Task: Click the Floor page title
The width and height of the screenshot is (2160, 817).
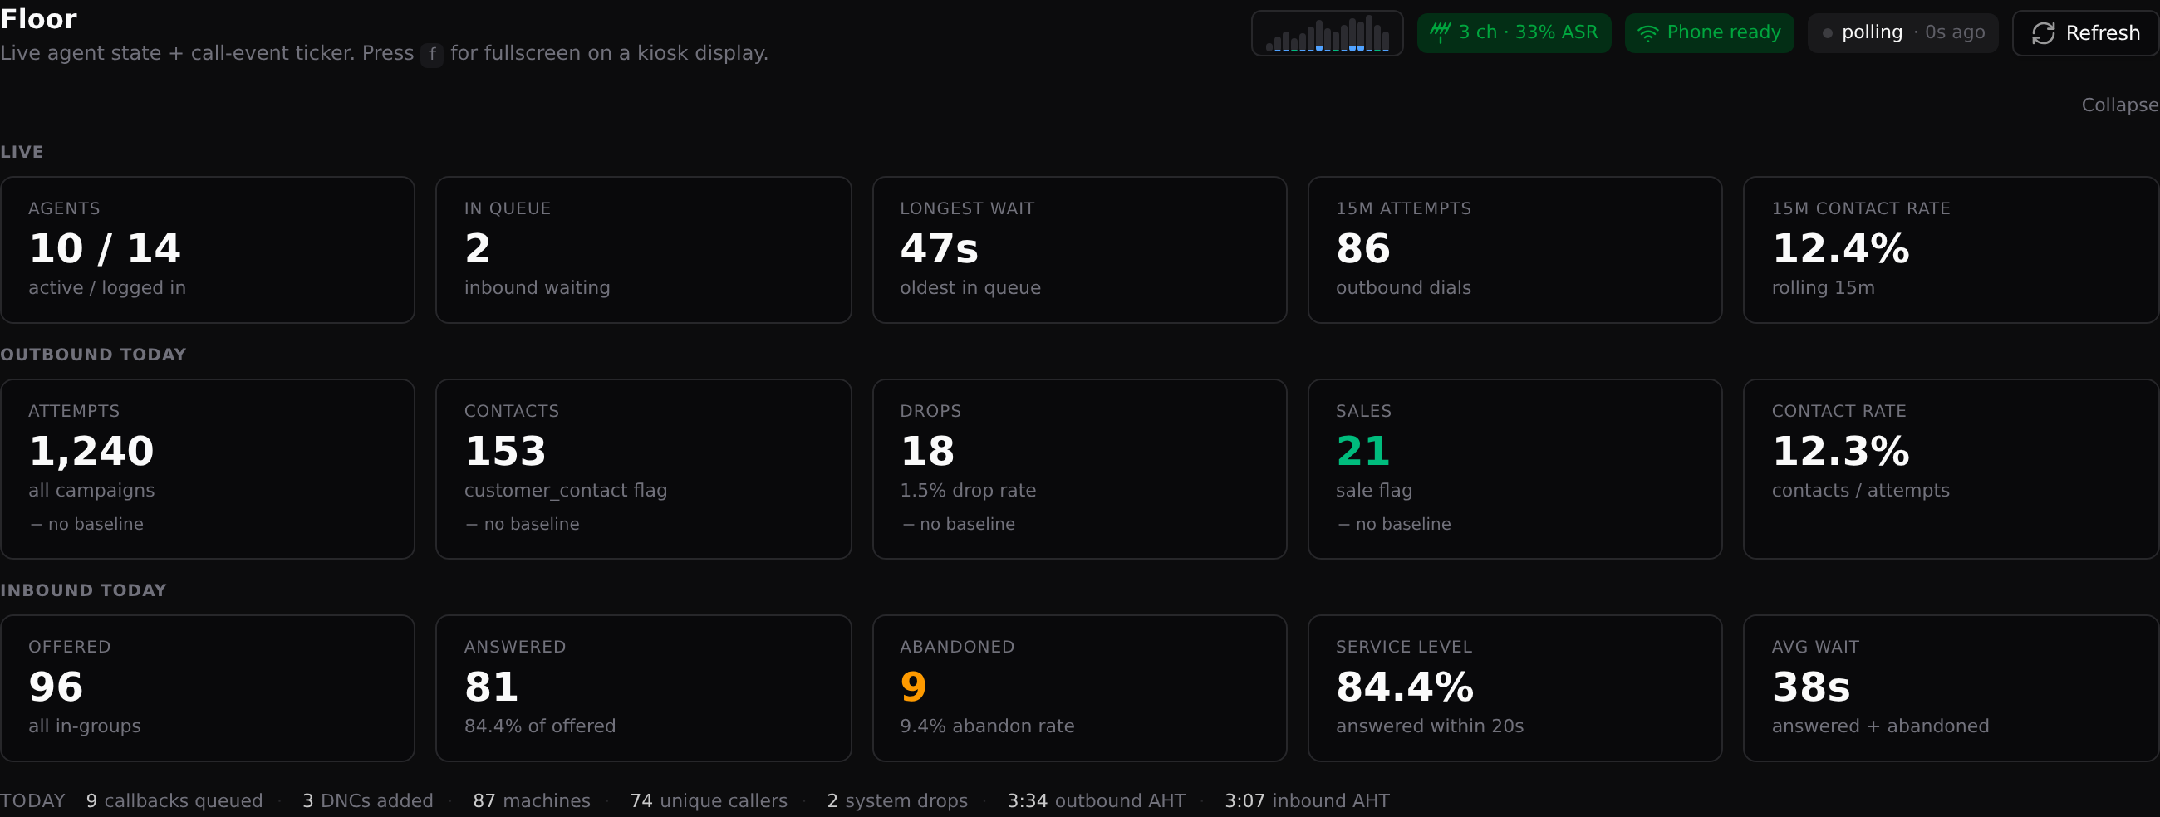Action: pos(38,18)
